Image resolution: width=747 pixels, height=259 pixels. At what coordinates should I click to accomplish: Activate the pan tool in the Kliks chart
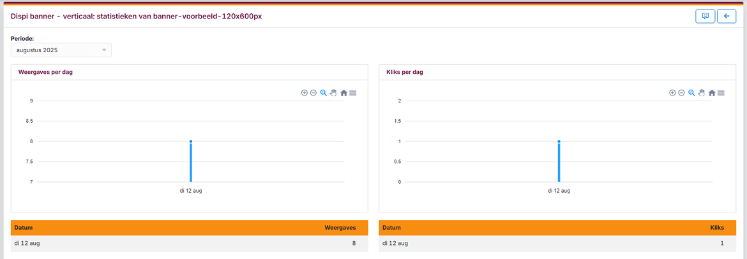[x=701, y=93]
